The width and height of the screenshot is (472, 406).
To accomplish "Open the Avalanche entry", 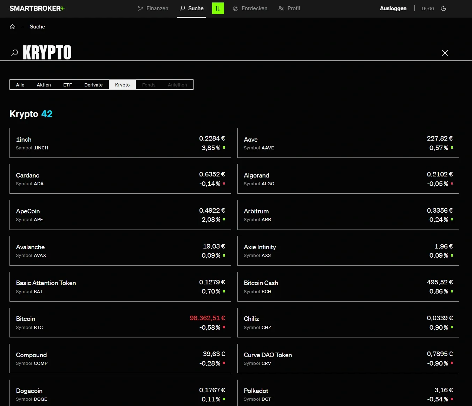I will (120, 251).
